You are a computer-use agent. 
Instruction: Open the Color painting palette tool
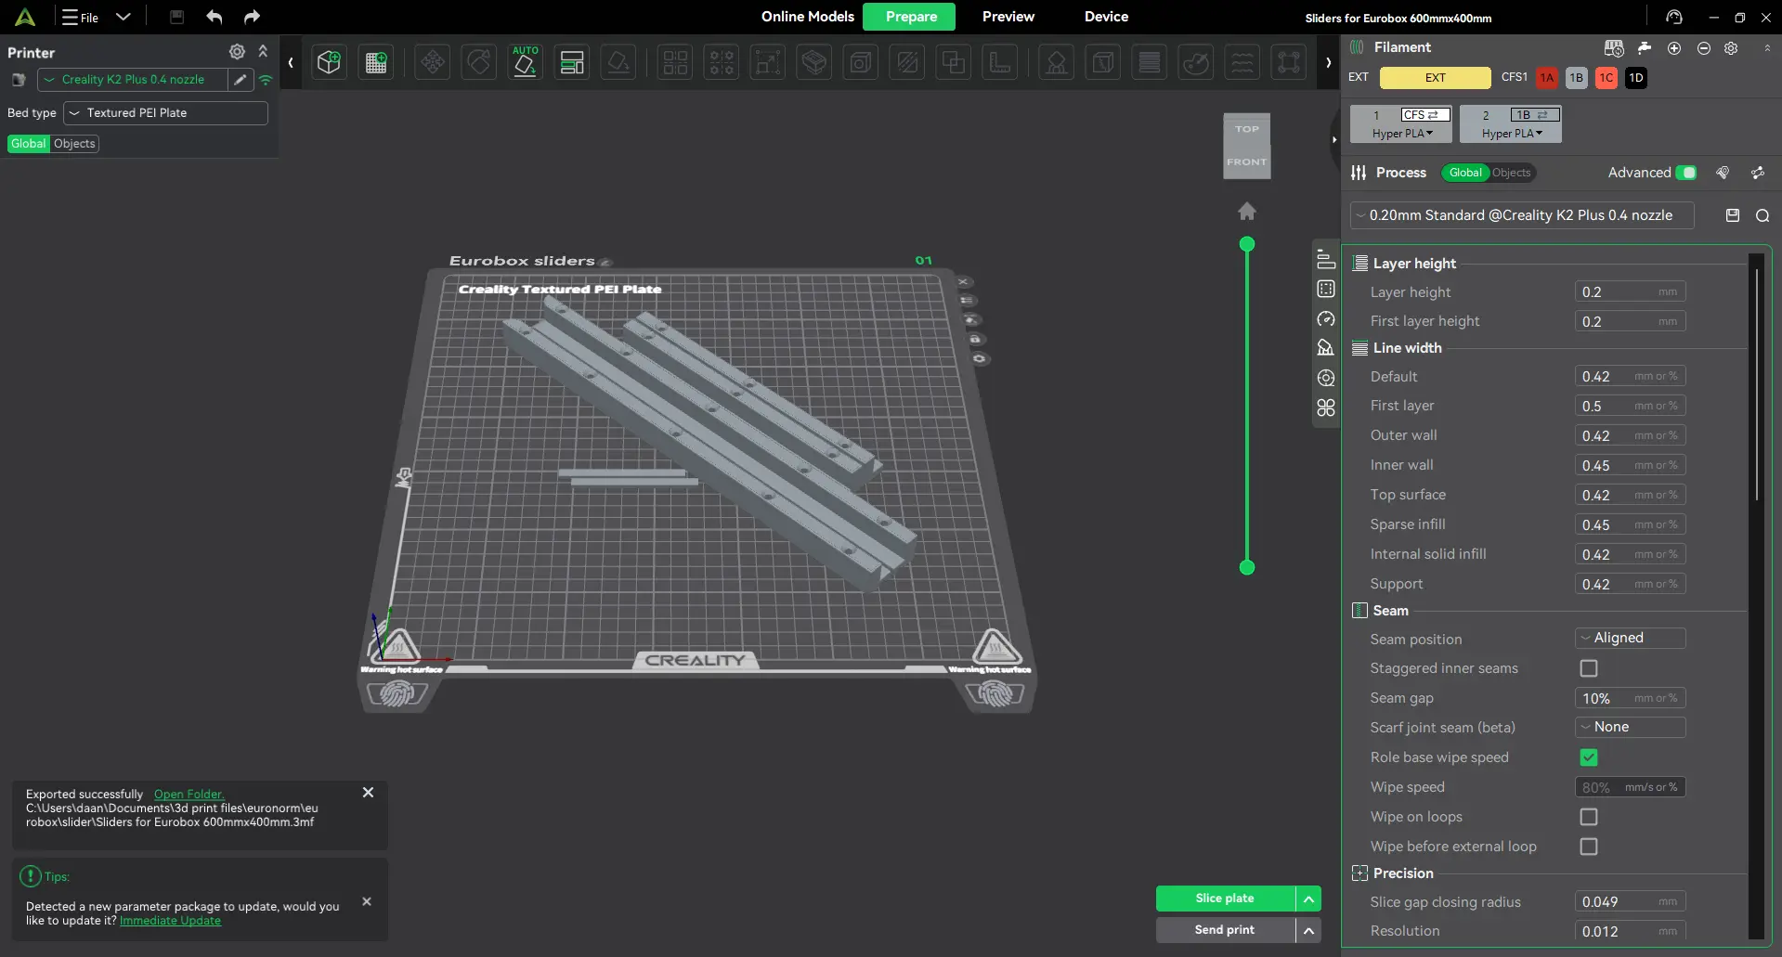coord(1196,62)
